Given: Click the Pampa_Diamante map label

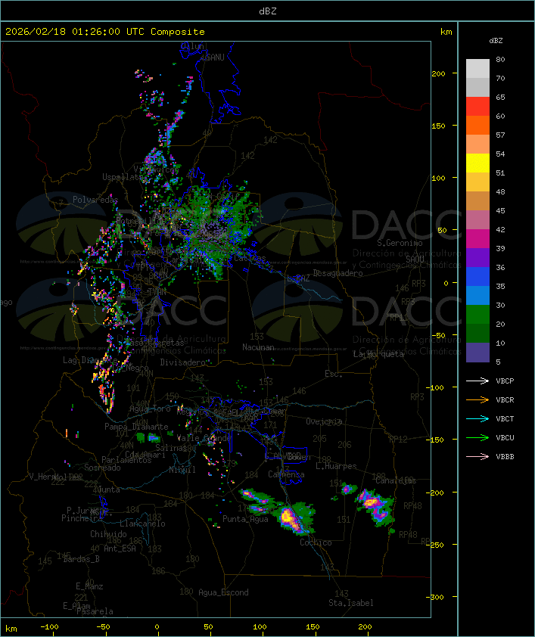Looking at the screenshot, I should [136, 427].
